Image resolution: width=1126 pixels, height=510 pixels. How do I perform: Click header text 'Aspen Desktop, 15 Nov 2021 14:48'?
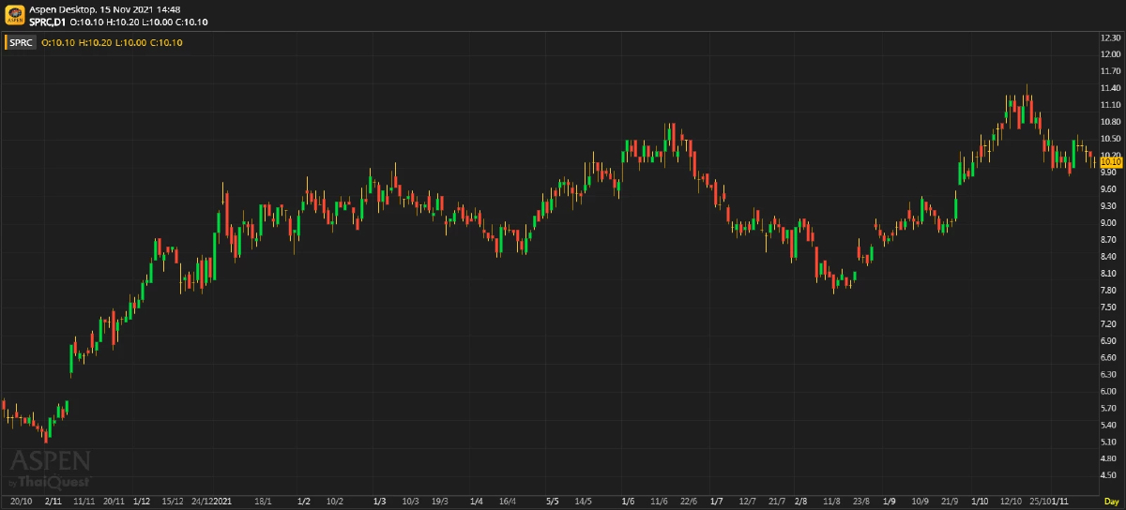click(x=105, y=8)
